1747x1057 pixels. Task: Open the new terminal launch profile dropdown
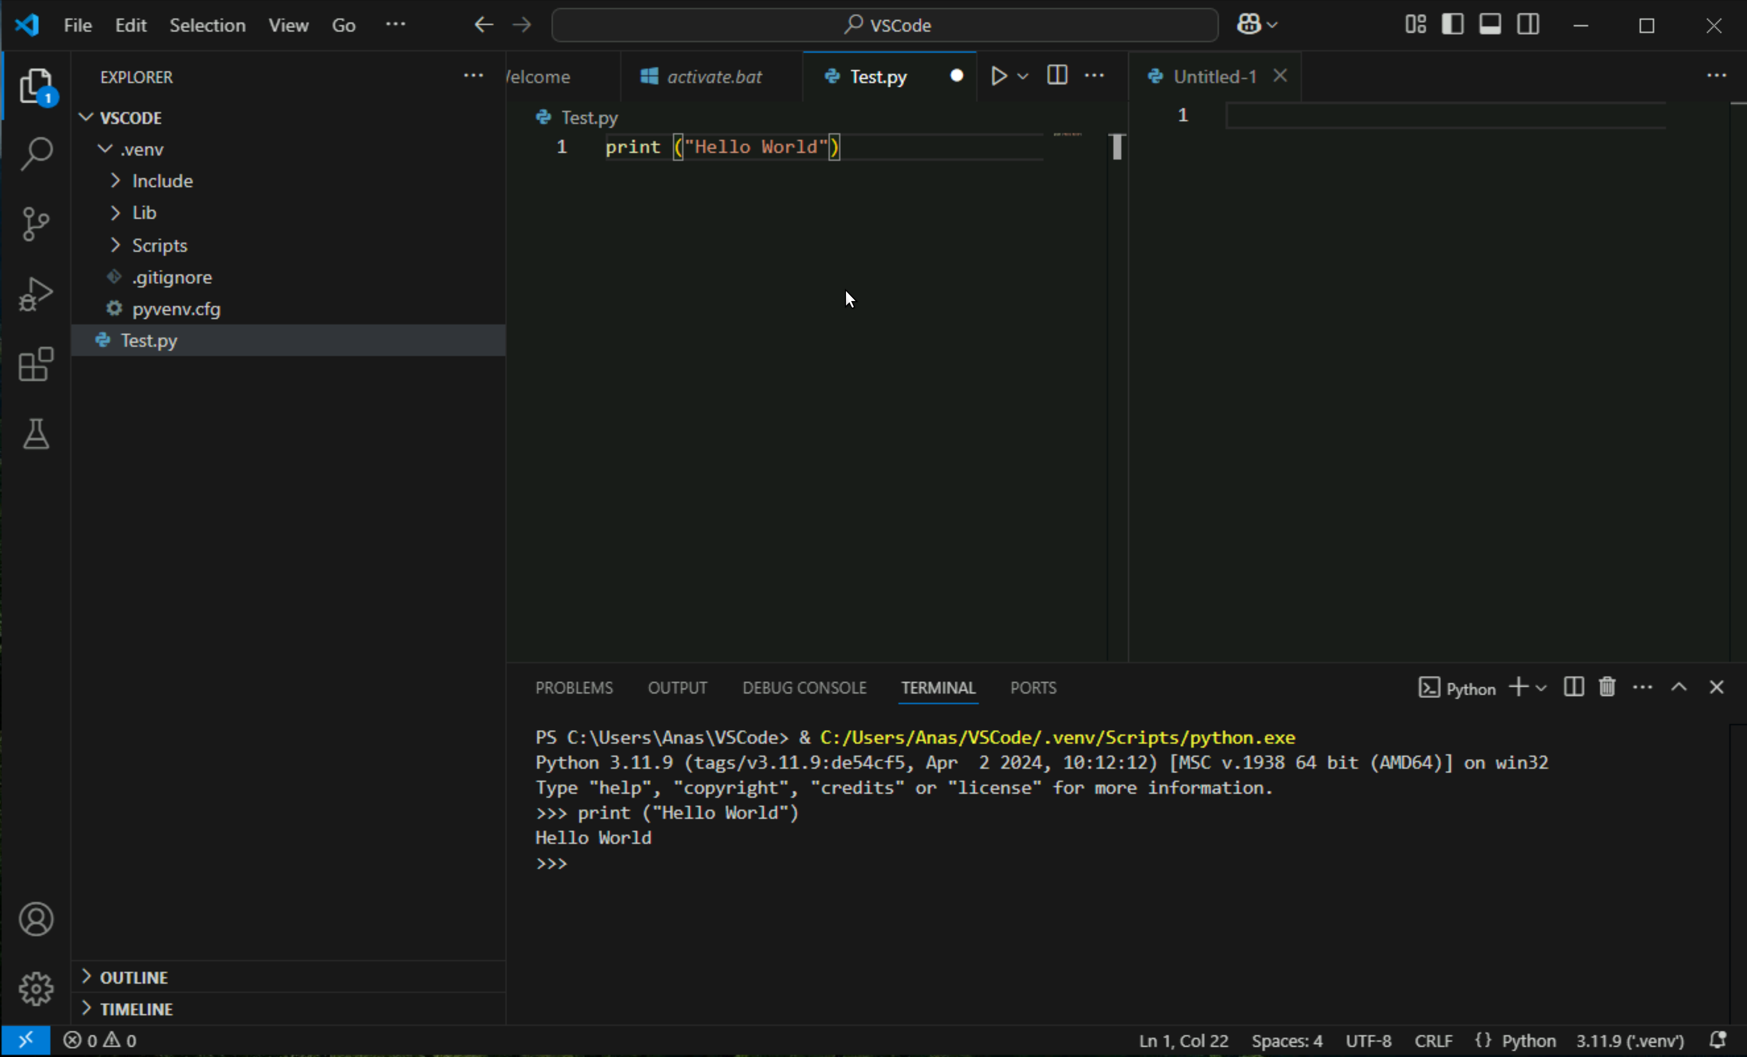[1540, 689]
